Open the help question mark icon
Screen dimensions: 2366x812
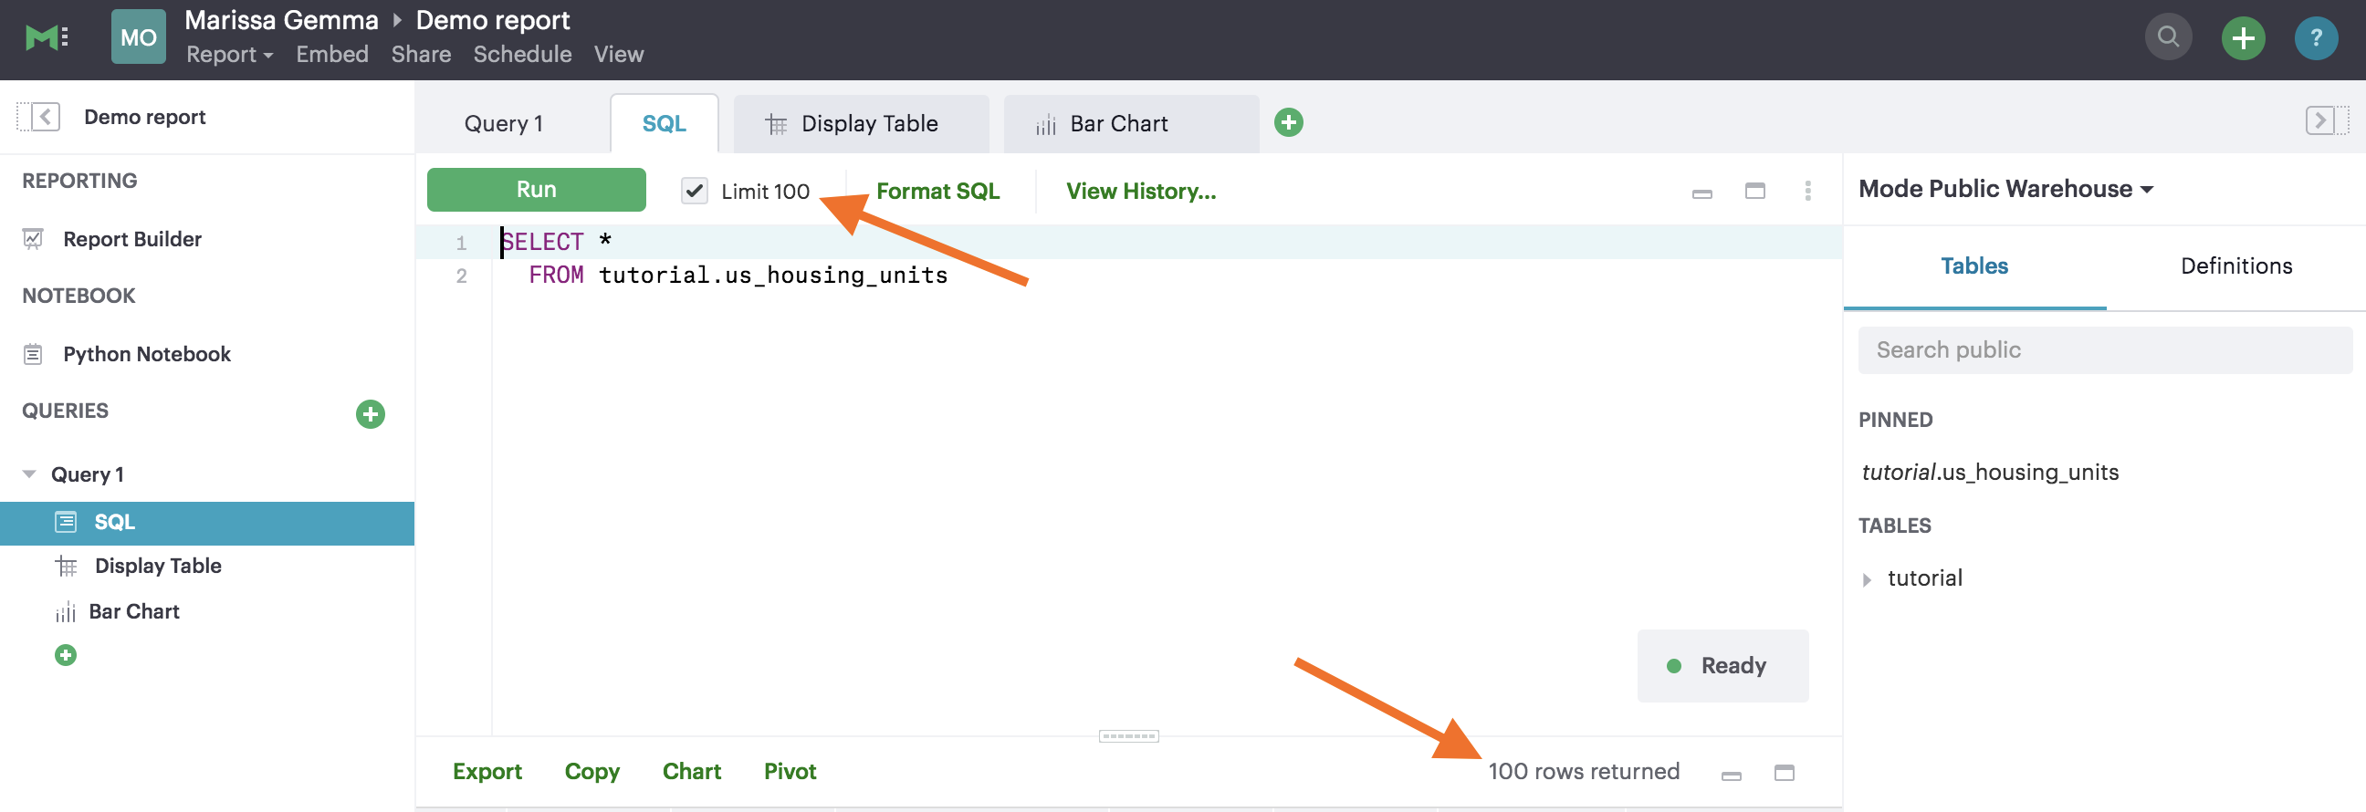point(2316,37)
